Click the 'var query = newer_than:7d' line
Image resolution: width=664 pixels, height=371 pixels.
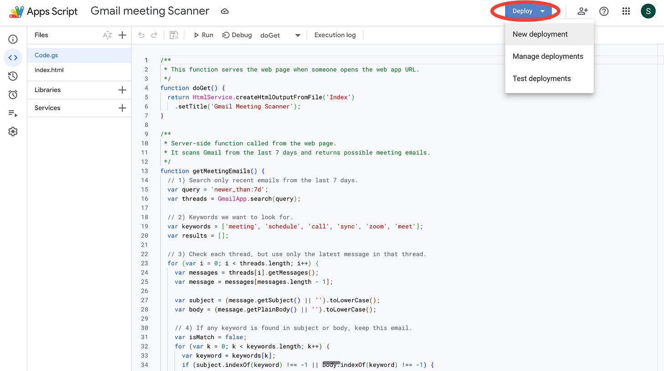pyautogui.click(x=218, y=190)
